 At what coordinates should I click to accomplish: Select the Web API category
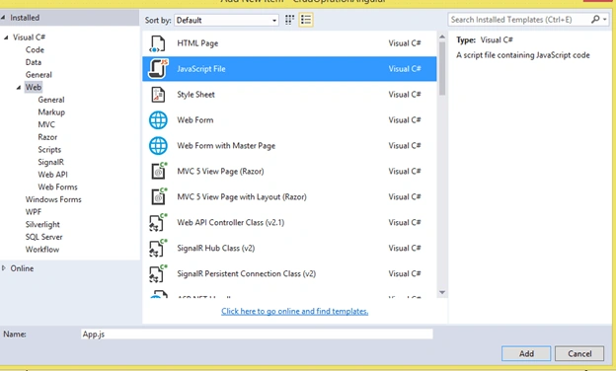tap(52, 175)
